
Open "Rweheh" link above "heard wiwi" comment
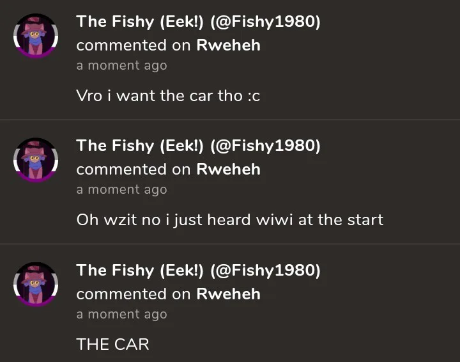(228, 169)
